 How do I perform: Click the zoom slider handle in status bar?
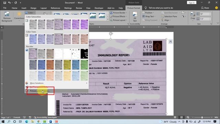pyautogui.click(x=202, y=117)
